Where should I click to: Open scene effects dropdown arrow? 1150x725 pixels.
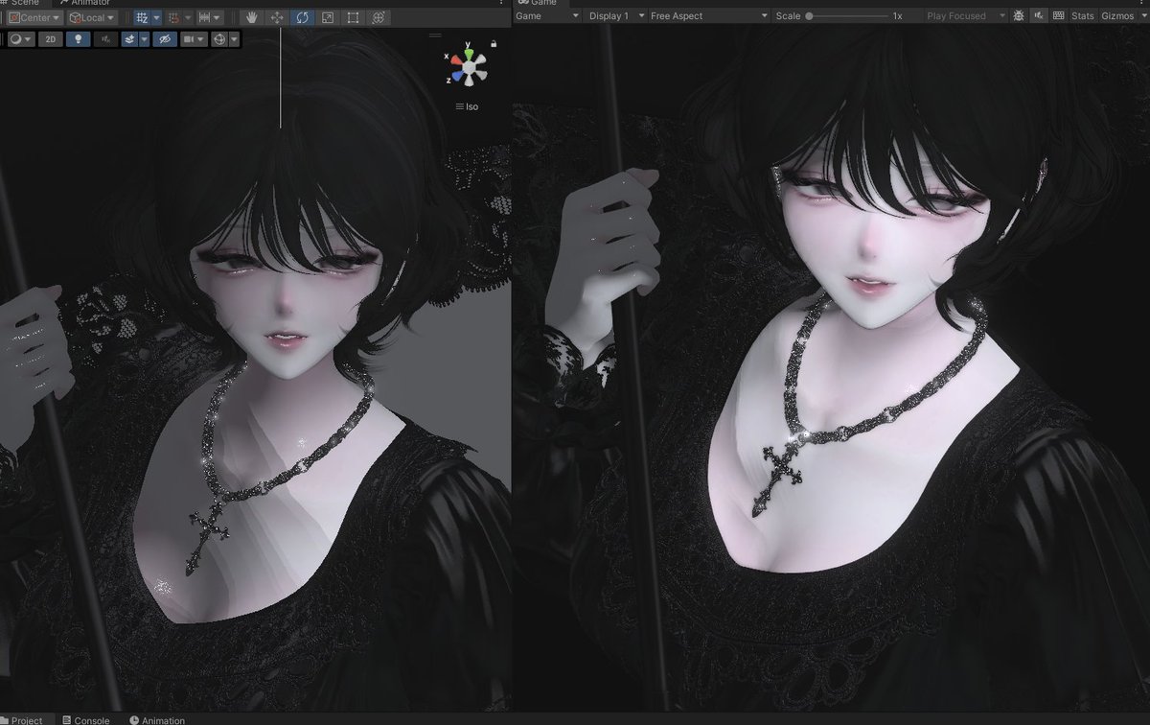click(144, 39)
